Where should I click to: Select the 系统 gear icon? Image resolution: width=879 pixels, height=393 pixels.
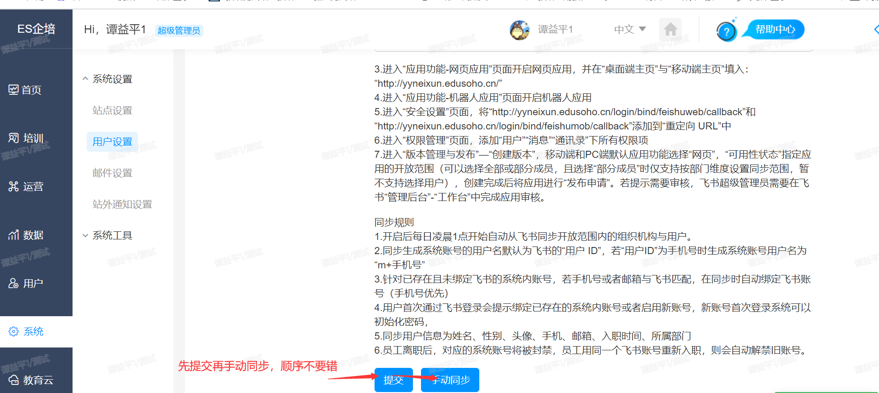(x=14, y=331)
